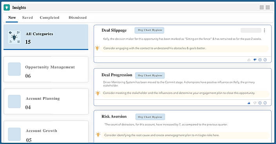The image size is (276, 144).
Task: Filter by the Account Growth category
Action: pyautogui.click(x=46, y=132)
